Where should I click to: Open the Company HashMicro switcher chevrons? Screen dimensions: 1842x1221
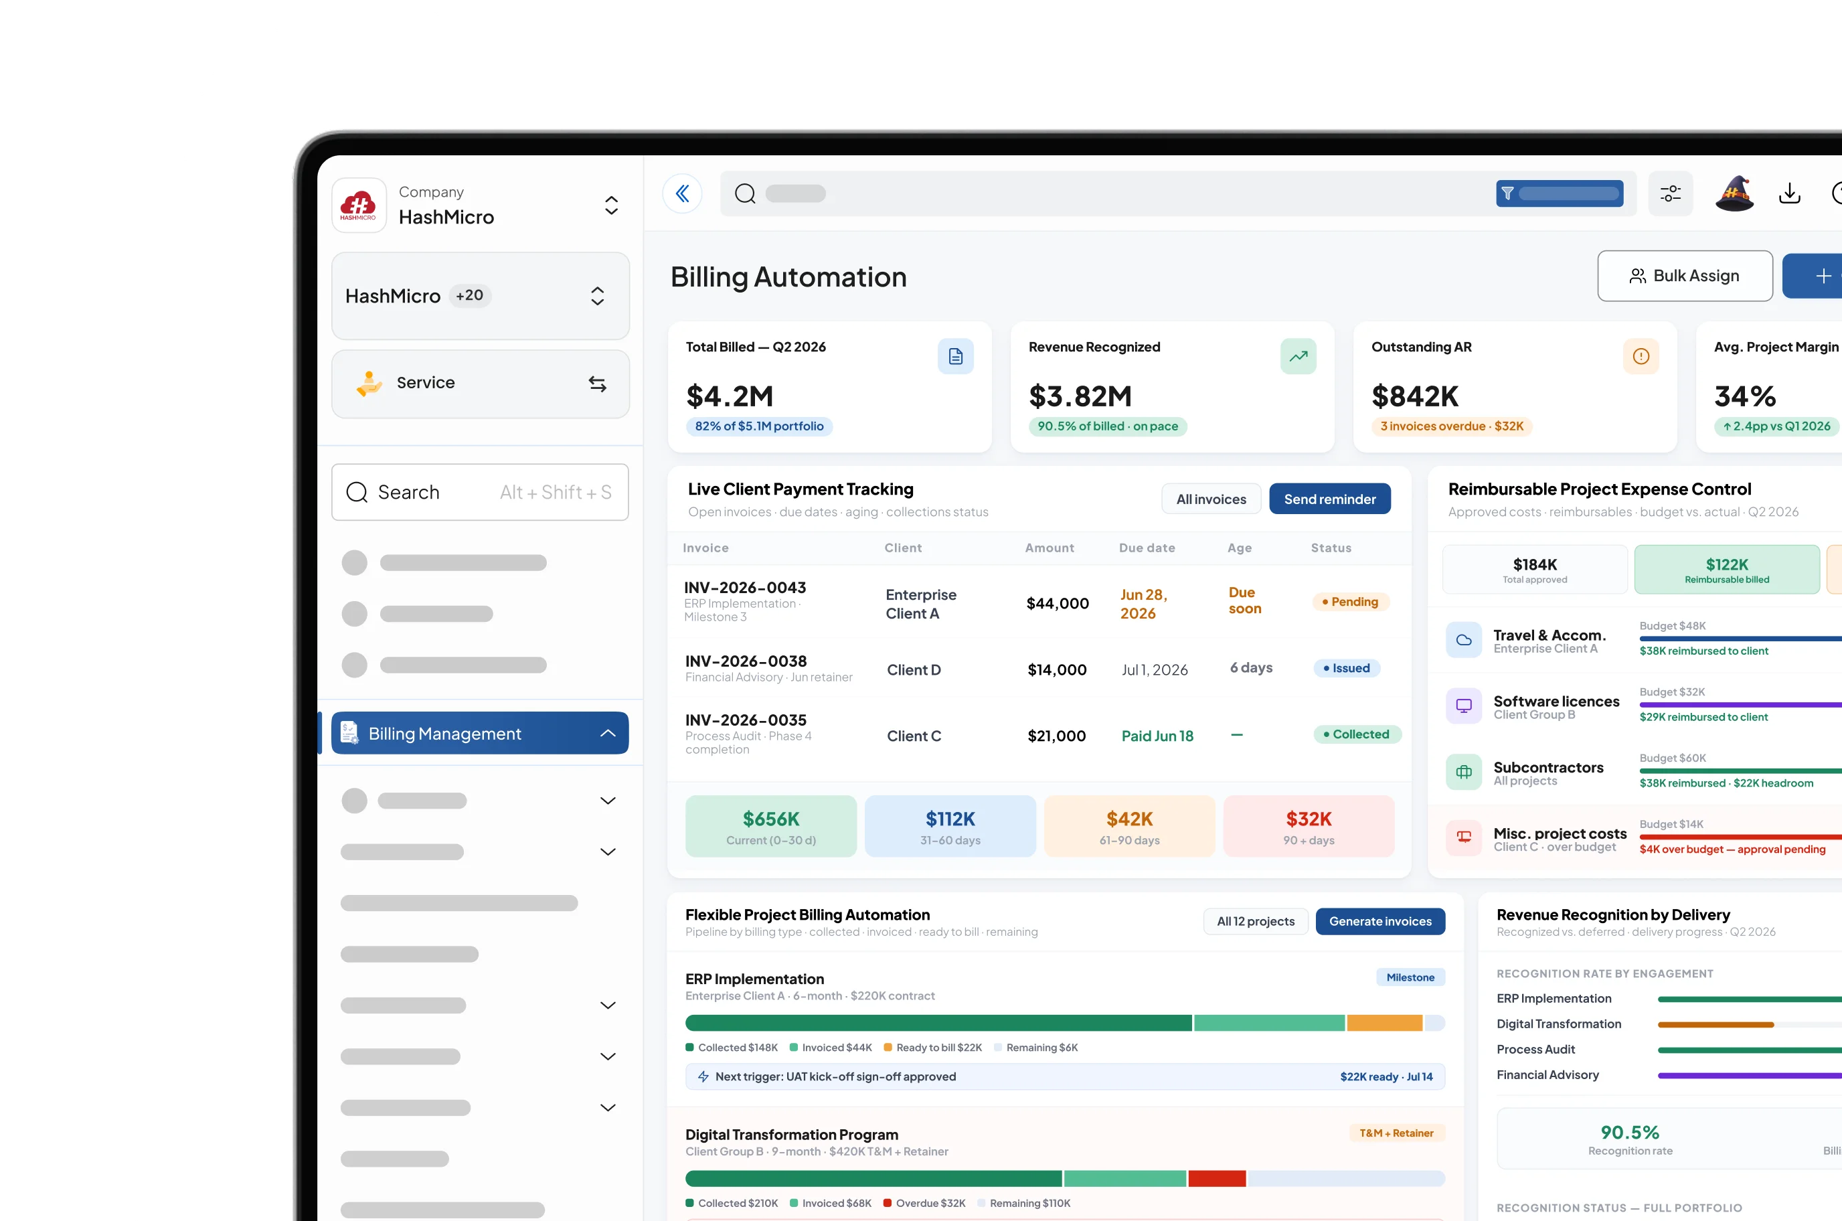pyautogui.click(x=611, y=205)
